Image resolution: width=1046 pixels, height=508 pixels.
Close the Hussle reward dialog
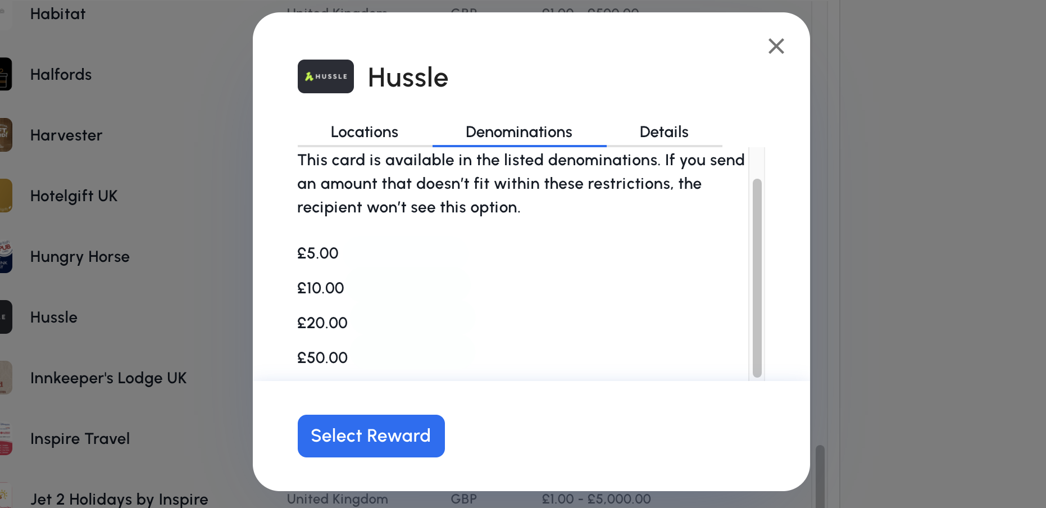776,46
